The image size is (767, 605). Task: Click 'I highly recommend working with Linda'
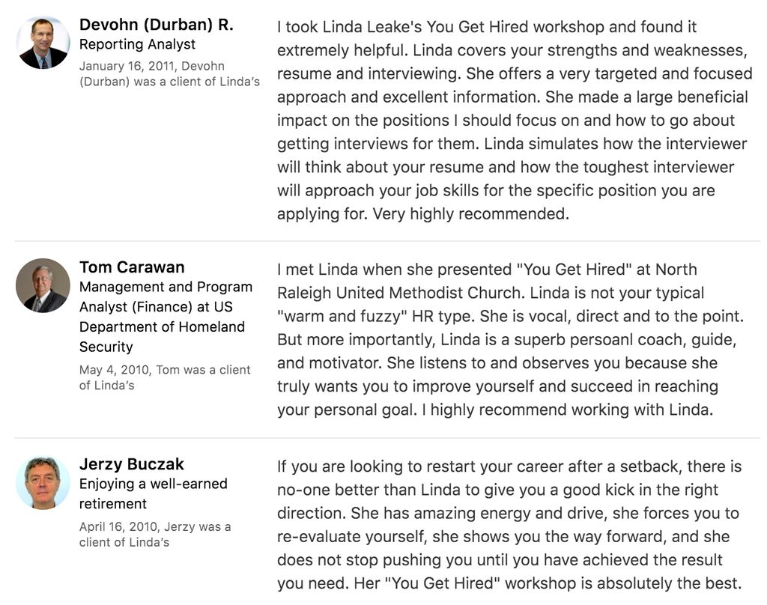tap(568, 410)
